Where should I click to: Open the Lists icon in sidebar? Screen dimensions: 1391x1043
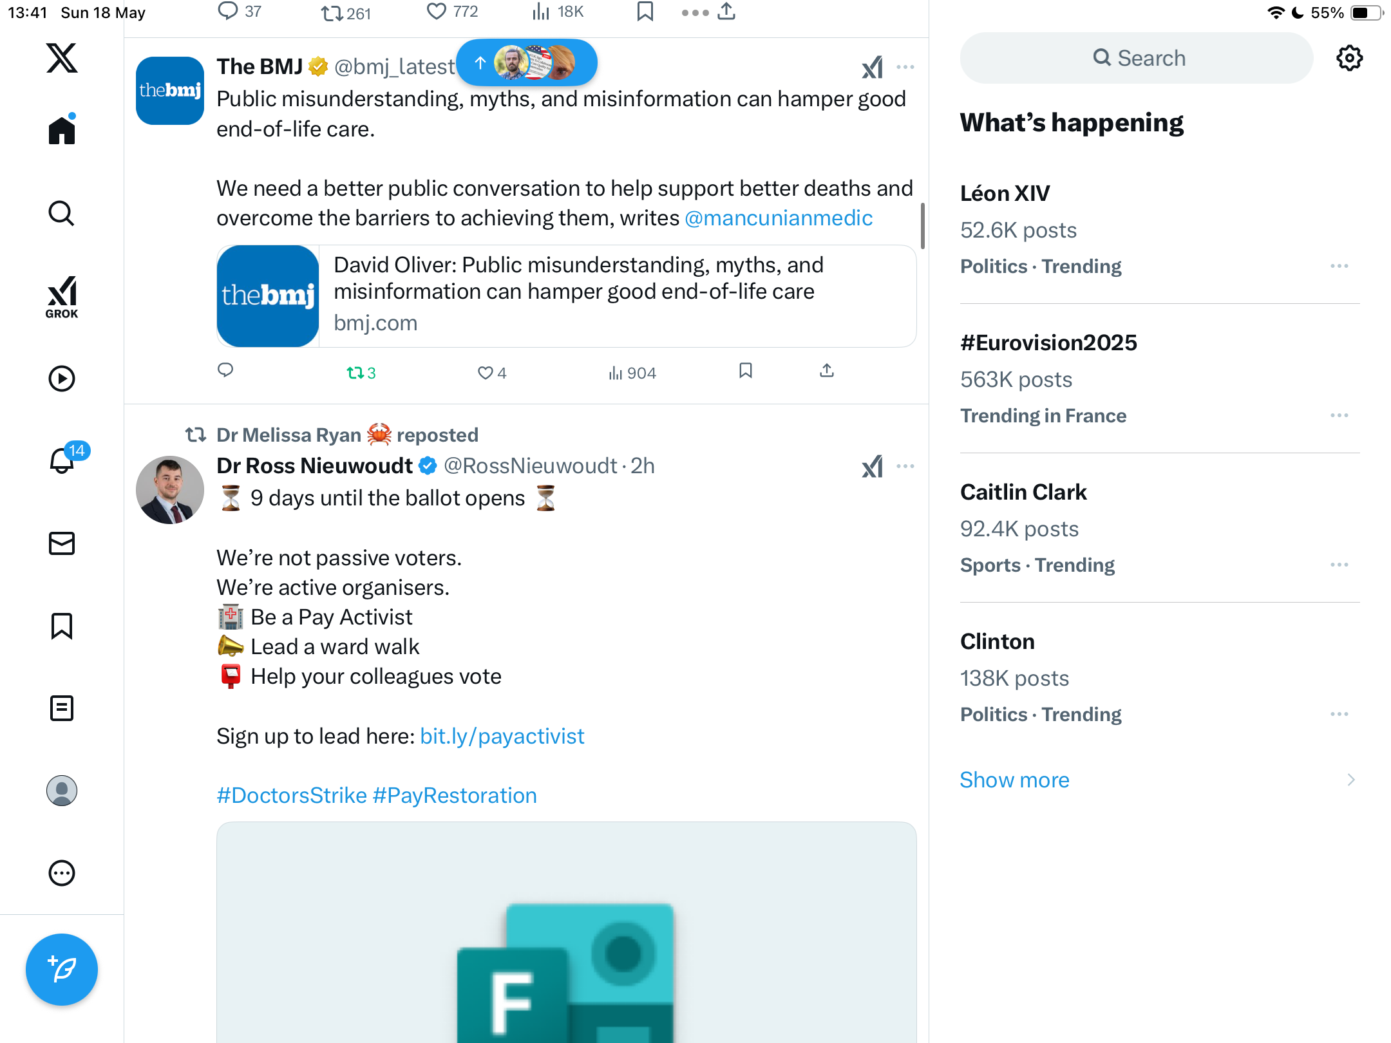(62, 708)
